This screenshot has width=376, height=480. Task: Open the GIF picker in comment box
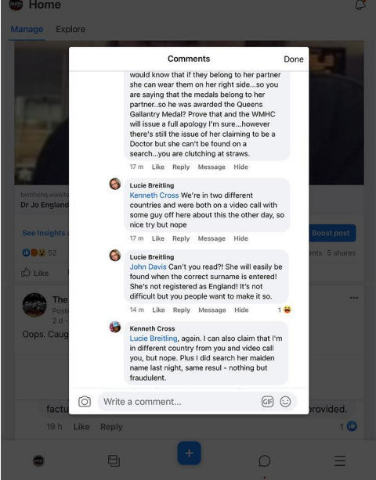267,402
